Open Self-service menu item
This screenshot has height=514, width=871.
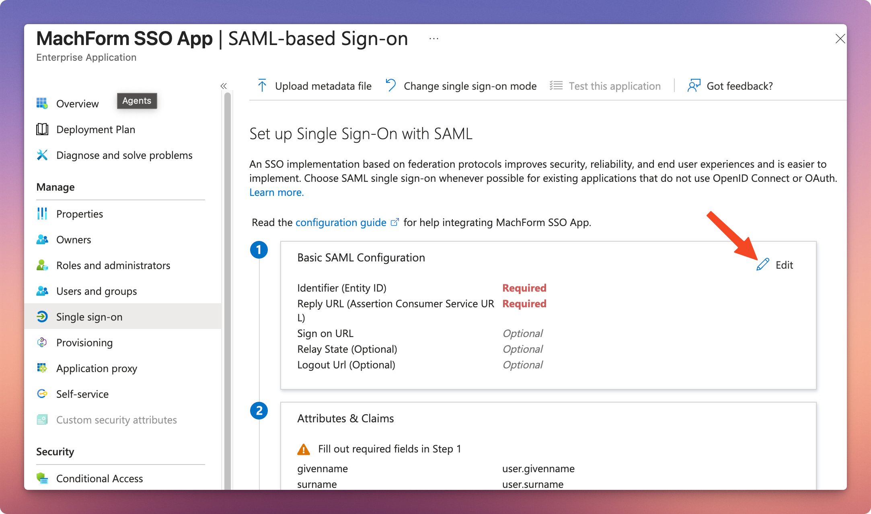coord(82,394)
